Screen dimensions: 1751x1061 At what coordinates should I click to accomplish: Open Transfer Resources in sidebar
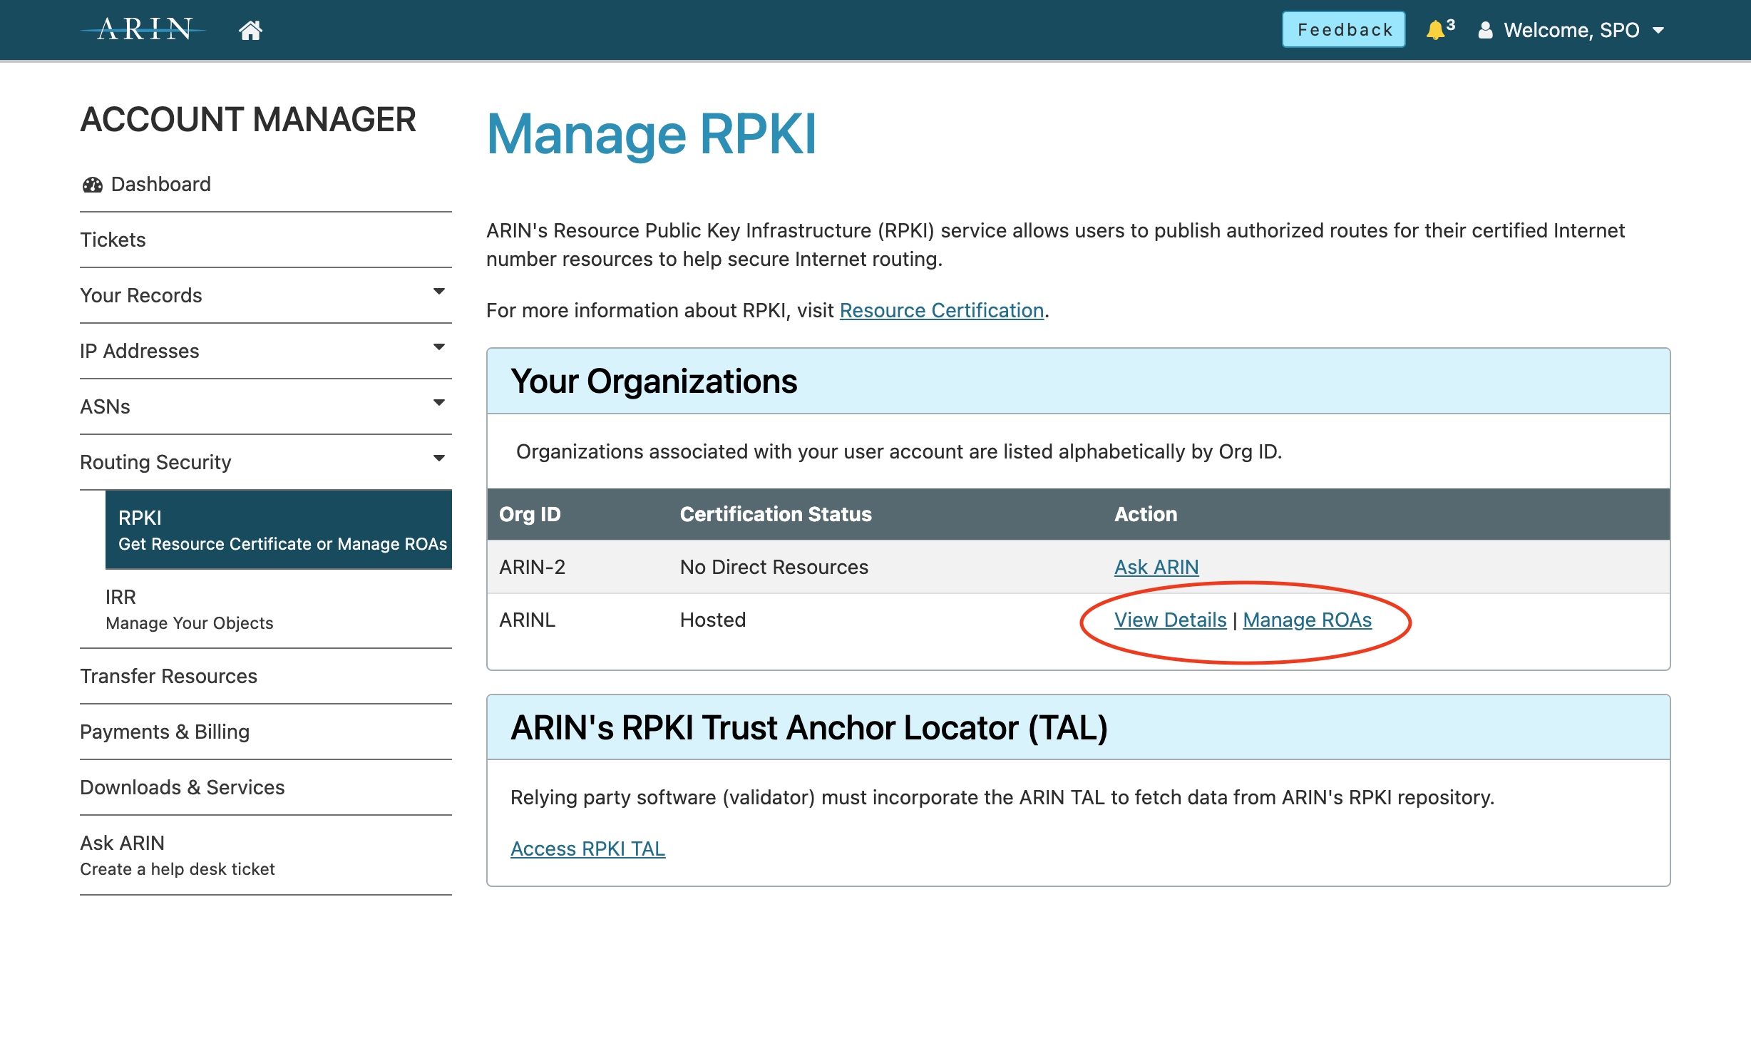coord(266,676)
